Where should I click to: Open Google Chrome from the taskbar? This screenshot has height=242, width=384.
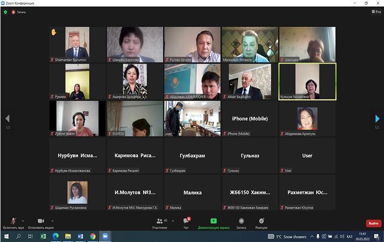[93, 236]
